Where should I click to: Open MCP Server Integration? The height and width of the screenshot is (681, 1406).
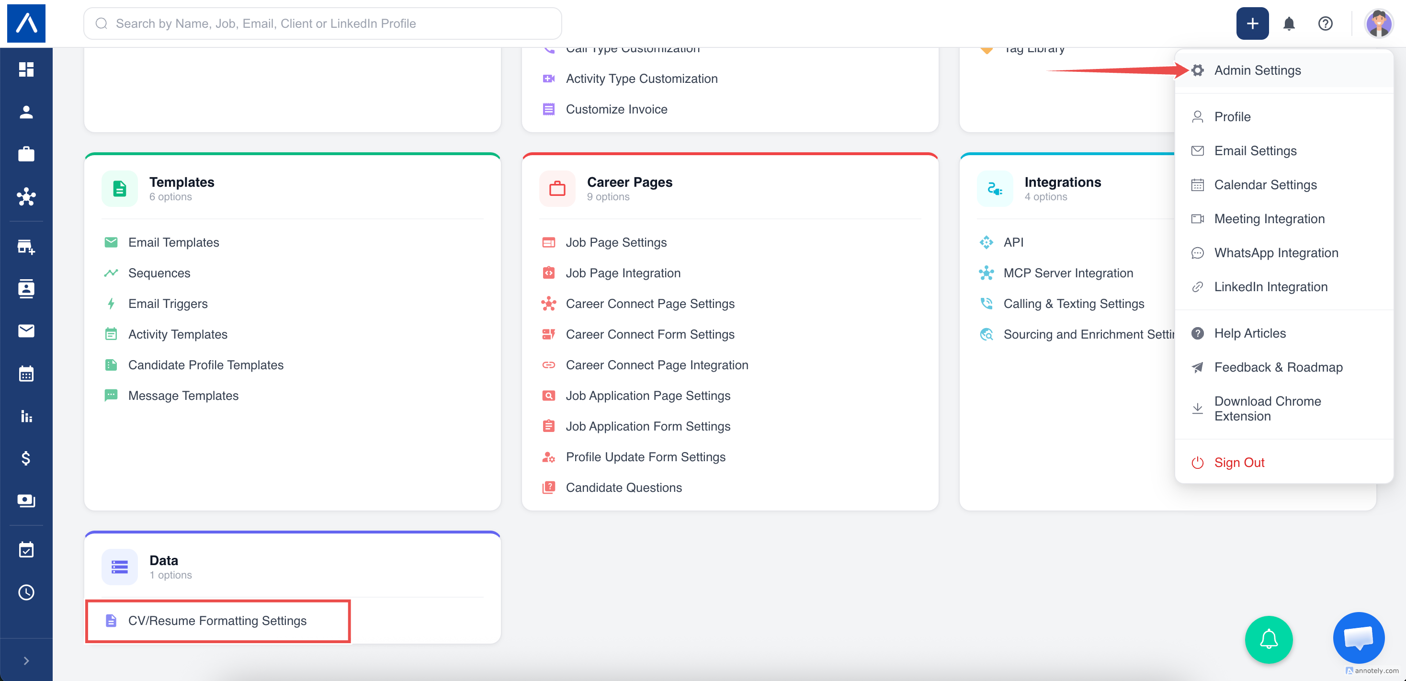[x=1067, y=273]
